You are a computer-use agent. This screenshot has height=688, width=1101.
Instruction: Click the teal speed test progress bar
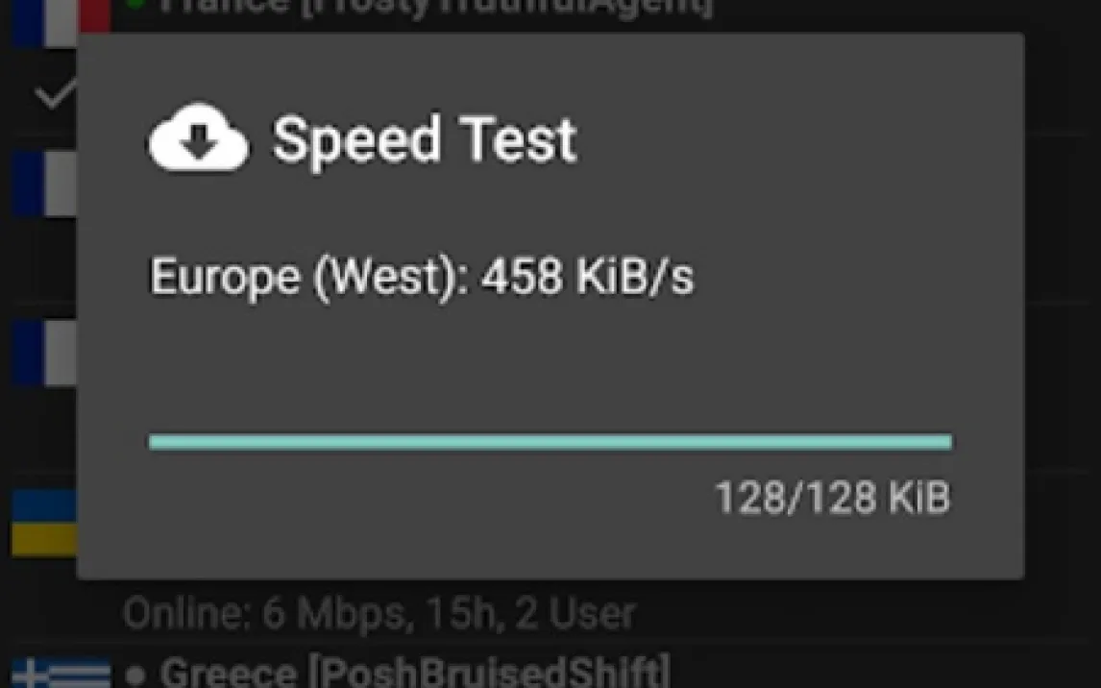[550, 442]
